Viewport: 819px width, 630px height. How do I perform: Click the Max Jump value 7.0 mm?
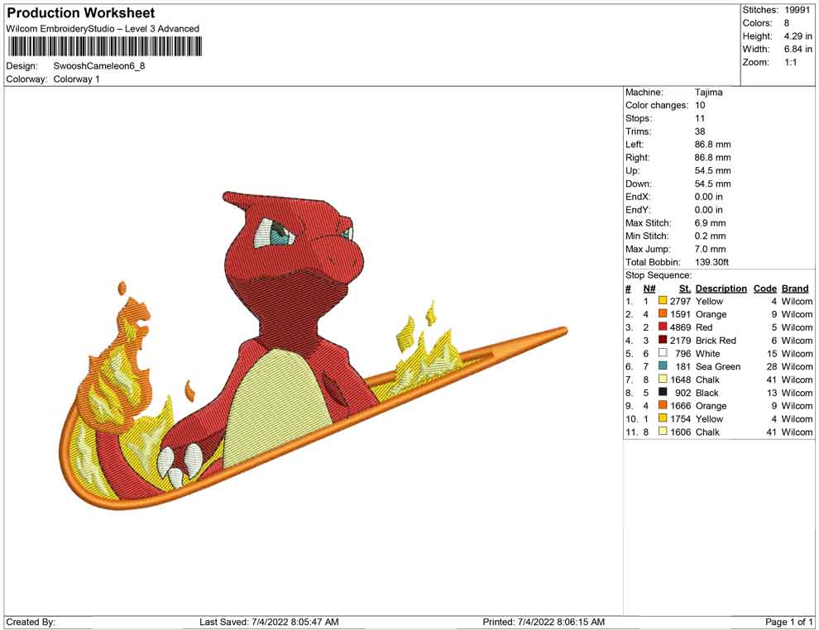(710, 249)
